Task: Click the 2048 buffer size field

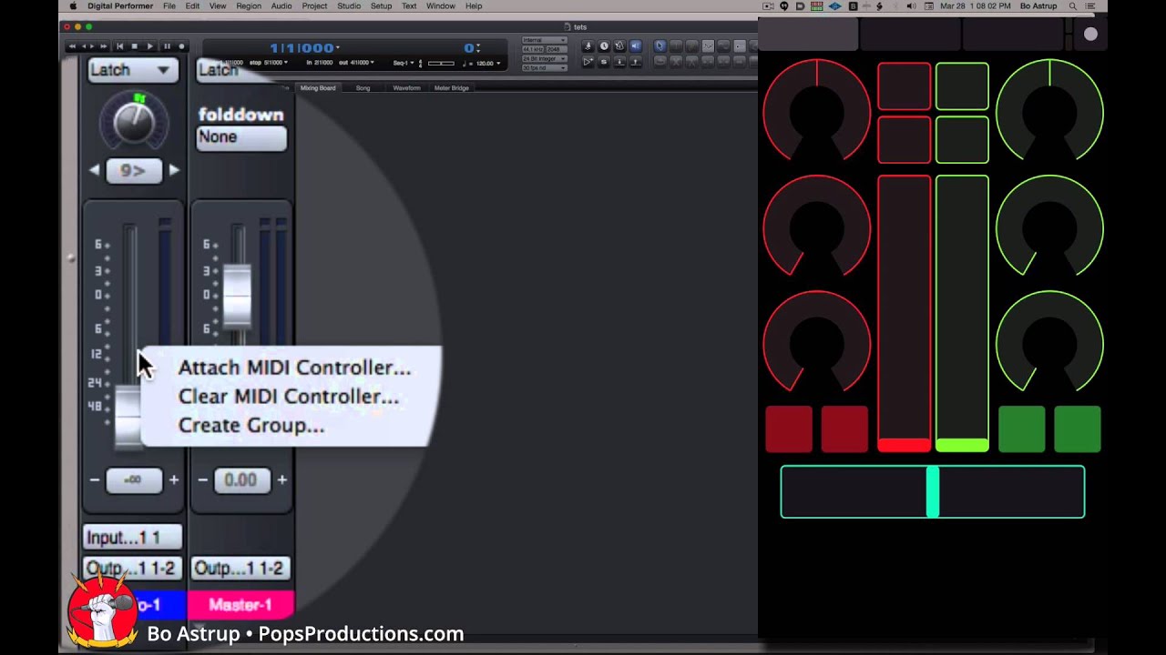Action: tap(557, 49)
